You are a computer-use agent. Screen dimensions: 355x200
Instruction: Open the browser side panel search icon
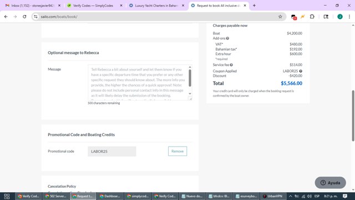(x=326, y=17)
